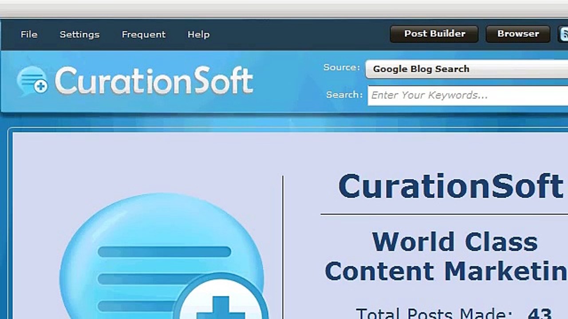Click the Browser button
The width and height of the screenshot is (568, 319).
pyautogui.click(x=518, y=34)
